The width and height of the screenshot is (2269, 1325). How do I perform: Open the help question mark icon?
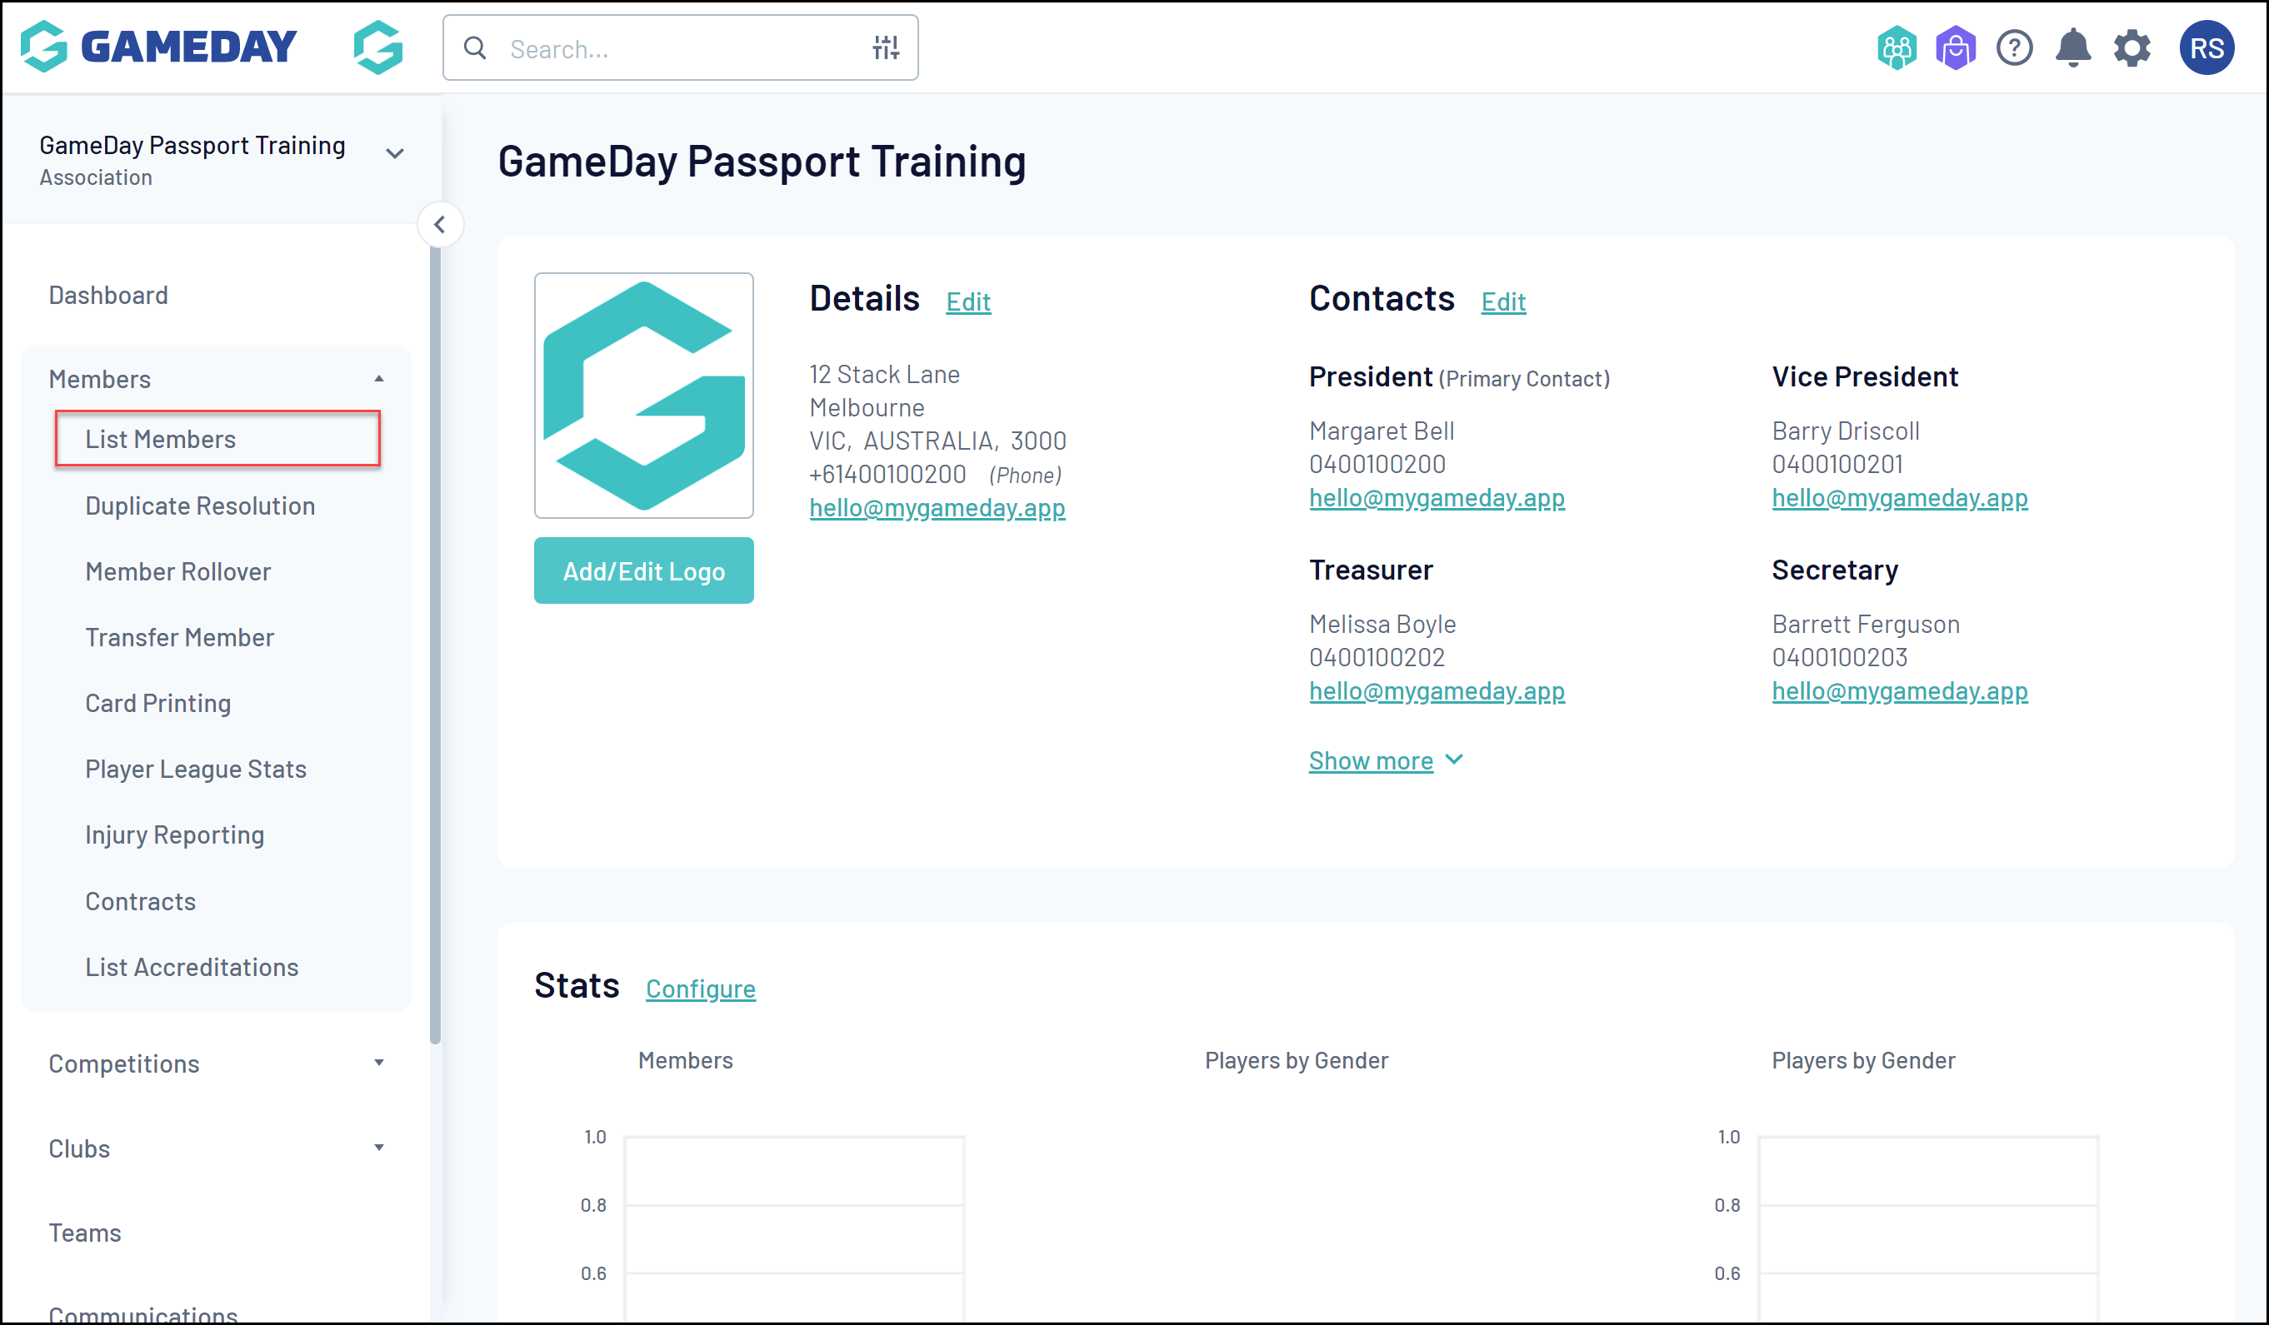tap(2013, 47)
